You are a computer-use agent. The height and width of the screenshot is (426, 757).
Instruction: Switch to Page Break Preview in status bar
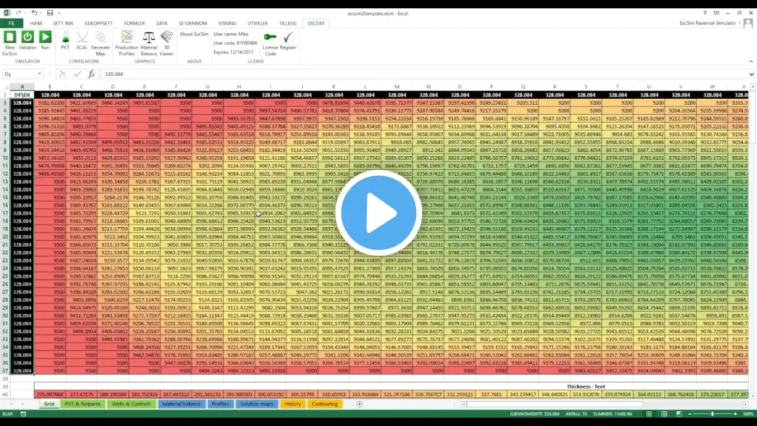678,414
